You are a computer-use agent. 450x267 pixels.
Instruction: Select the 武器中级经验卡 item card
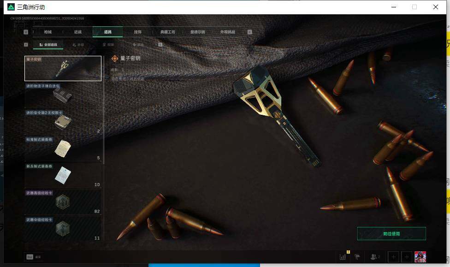point(63,229)
